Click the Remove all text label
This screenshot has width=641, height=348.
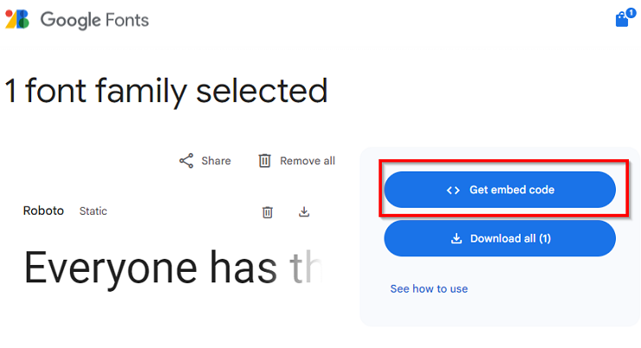tap(308, 161)
